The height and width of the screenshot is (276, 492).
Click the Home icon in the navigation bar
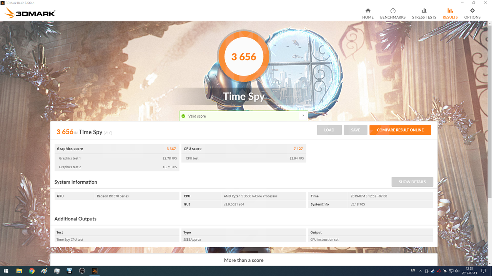(x=368, y=12)
